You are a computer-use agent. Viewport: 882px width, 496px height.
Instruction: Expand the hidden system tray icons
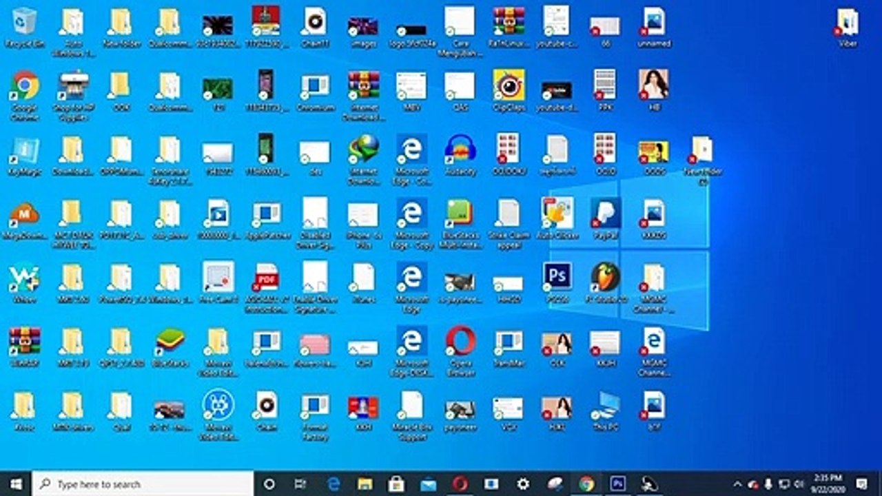738,484
